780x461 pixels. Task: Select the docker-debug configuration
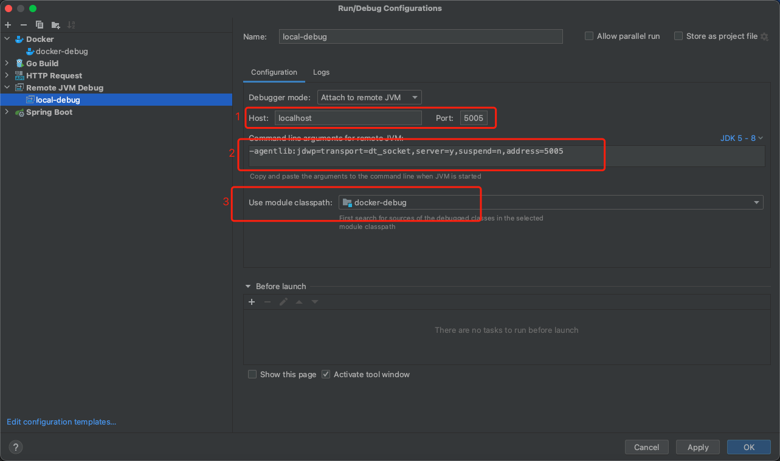[x=61, y=51]
